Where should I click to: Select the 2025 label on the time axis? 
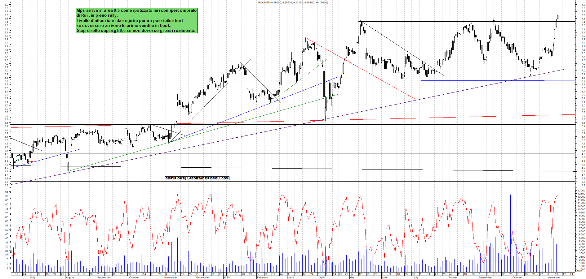(227, 278)
